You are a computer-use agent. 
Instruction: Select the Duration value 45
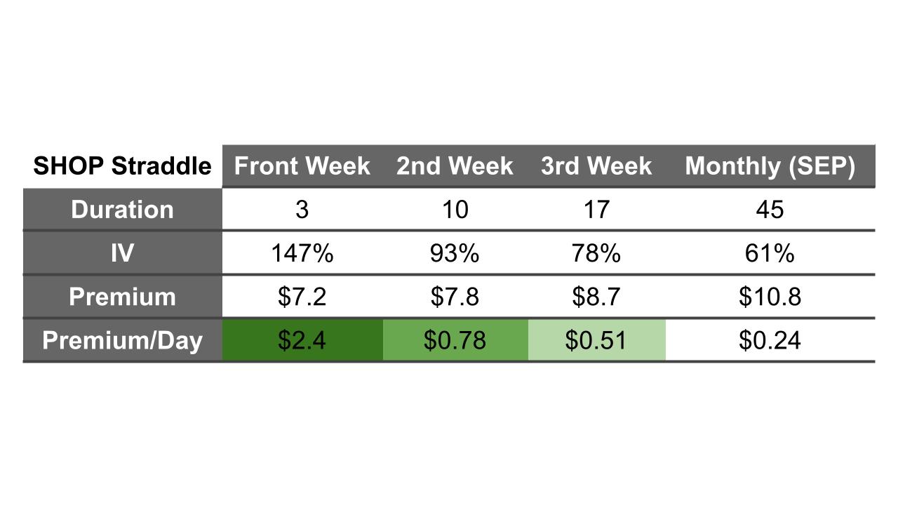click(770, 210)
